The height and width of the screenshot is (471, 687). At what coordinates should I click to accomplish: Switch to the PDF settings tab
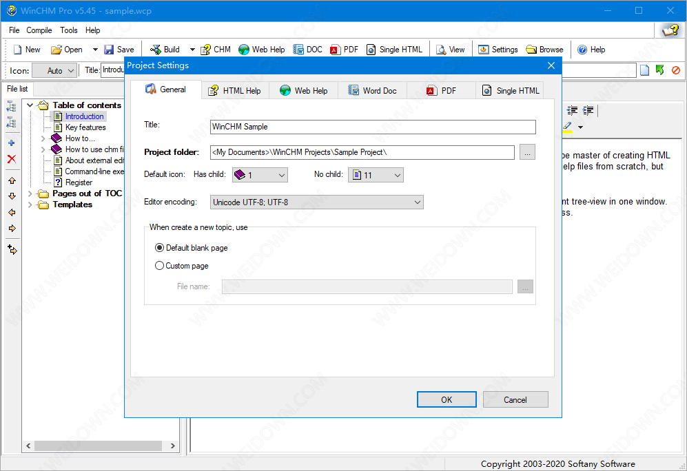click(x=441, y=91)
